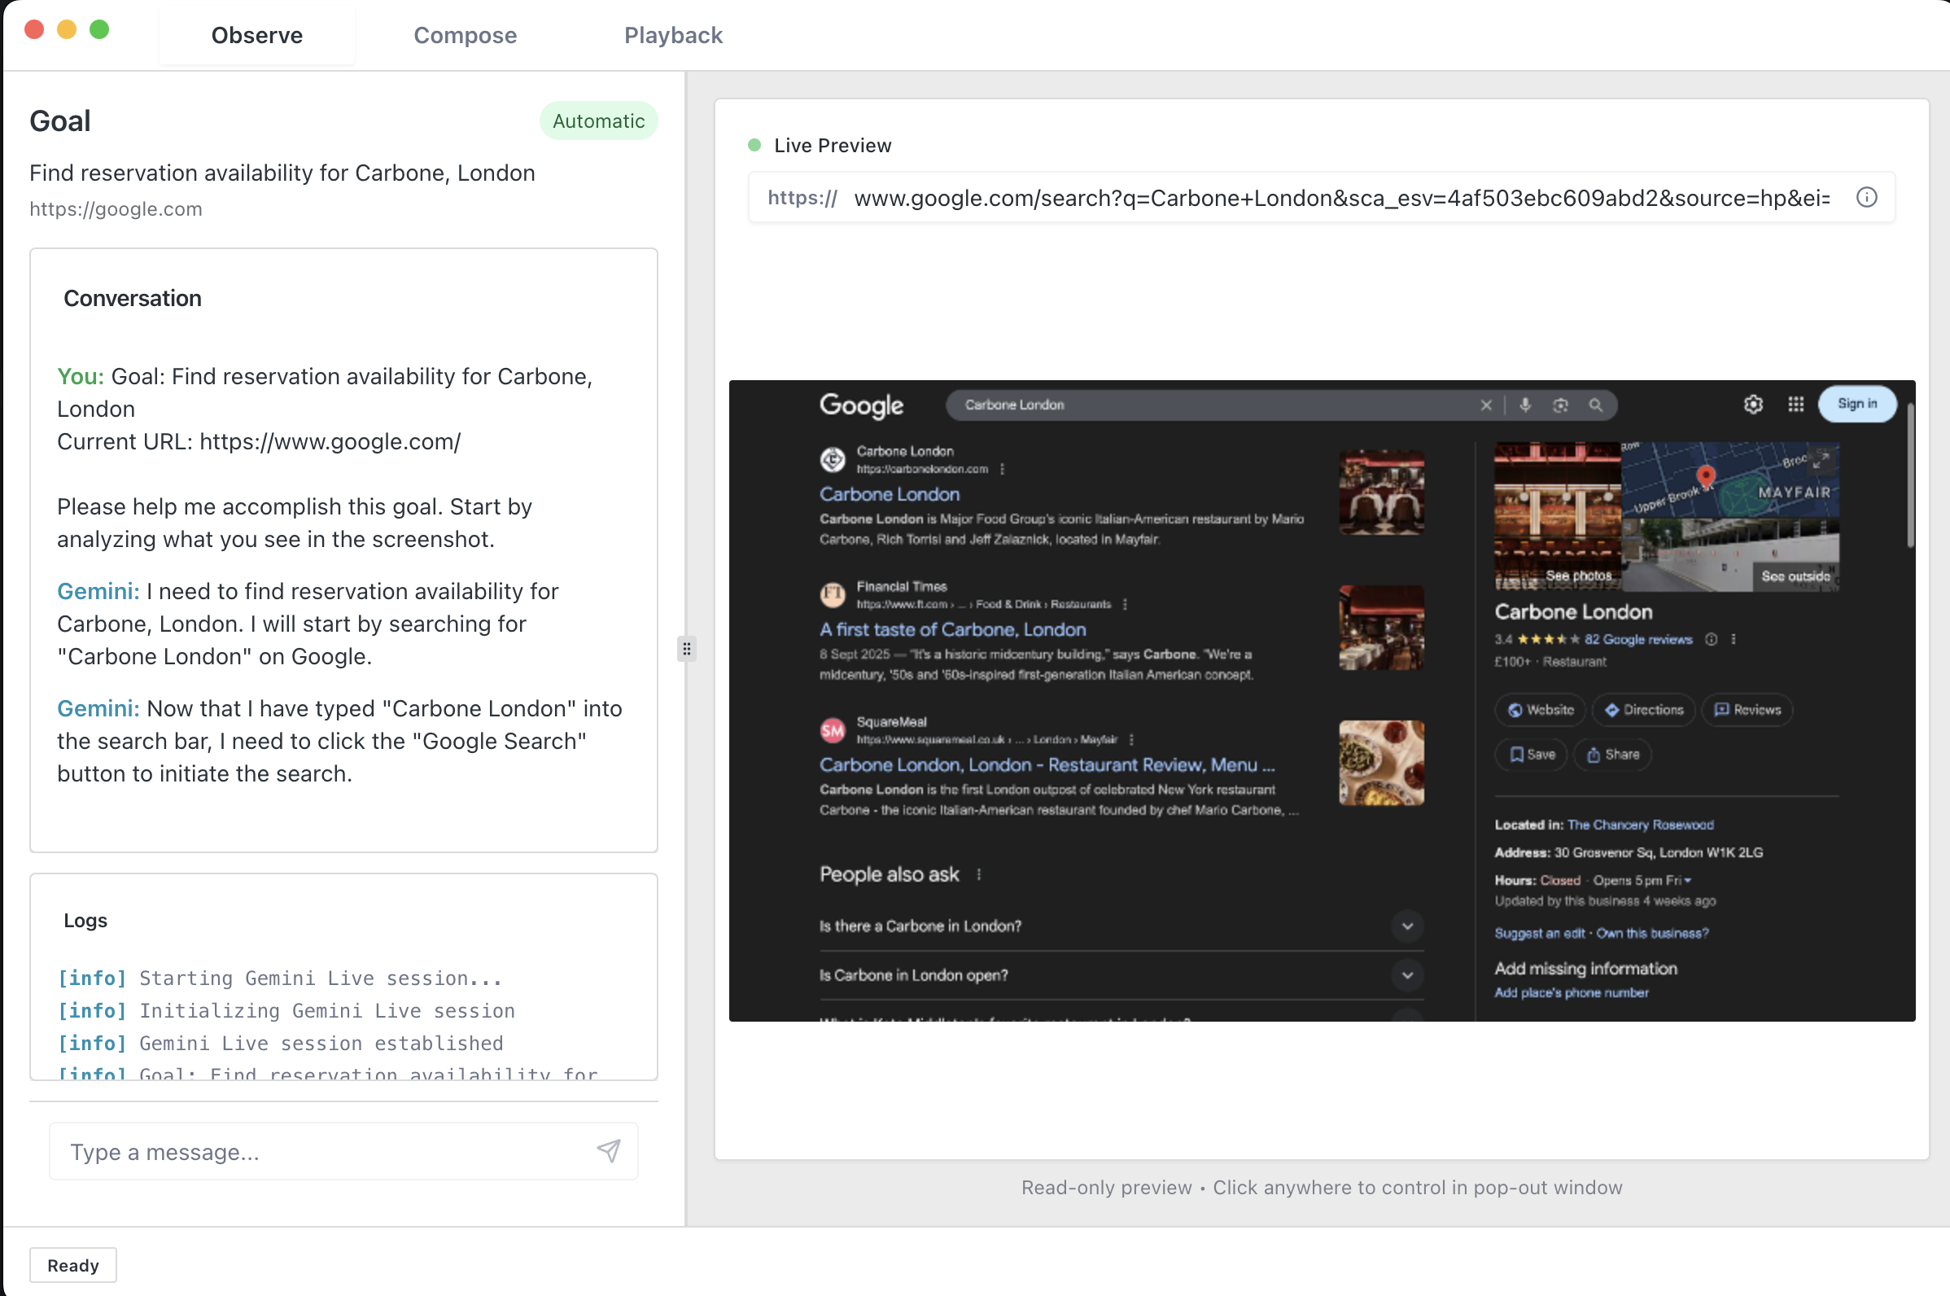
Task: Expand 'Is there a Carbone in London?' question
Action: [1408, 926]
